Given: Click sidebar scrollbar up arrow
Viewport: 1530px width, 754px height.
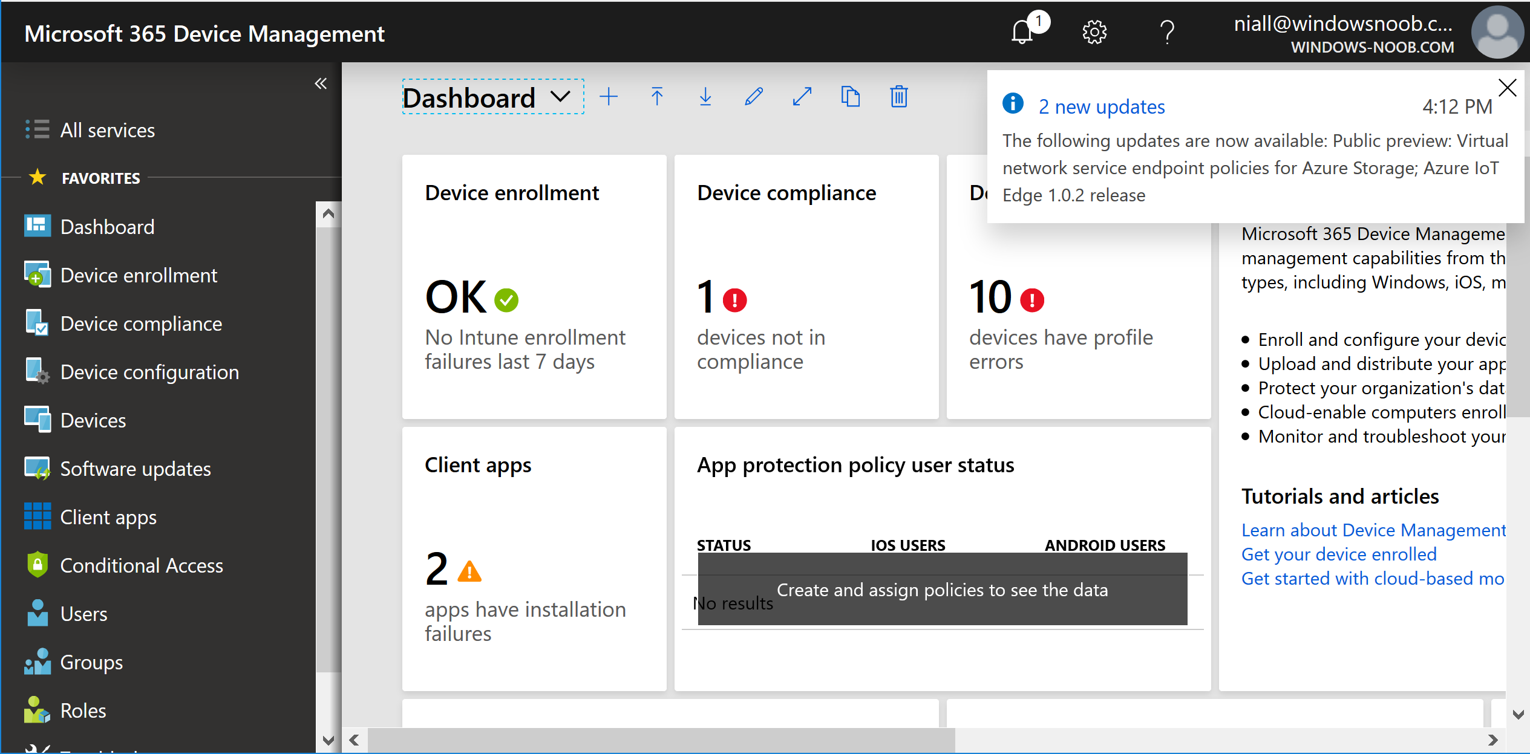Looking at the screenshot, I should (328, 213).
